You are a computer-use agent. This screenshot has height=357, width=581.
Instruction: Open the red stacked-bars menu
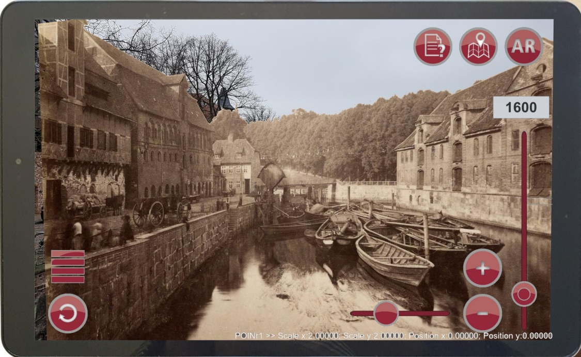pos(68,267)
